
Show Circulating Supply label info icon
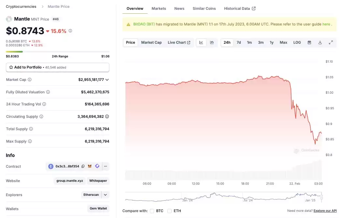click(41, 117)
